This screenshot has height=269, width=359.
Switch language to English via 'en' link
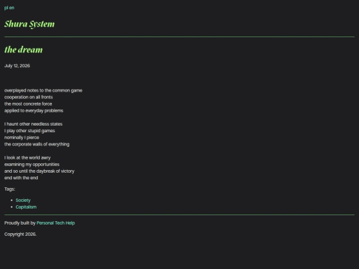pos(12,8)
